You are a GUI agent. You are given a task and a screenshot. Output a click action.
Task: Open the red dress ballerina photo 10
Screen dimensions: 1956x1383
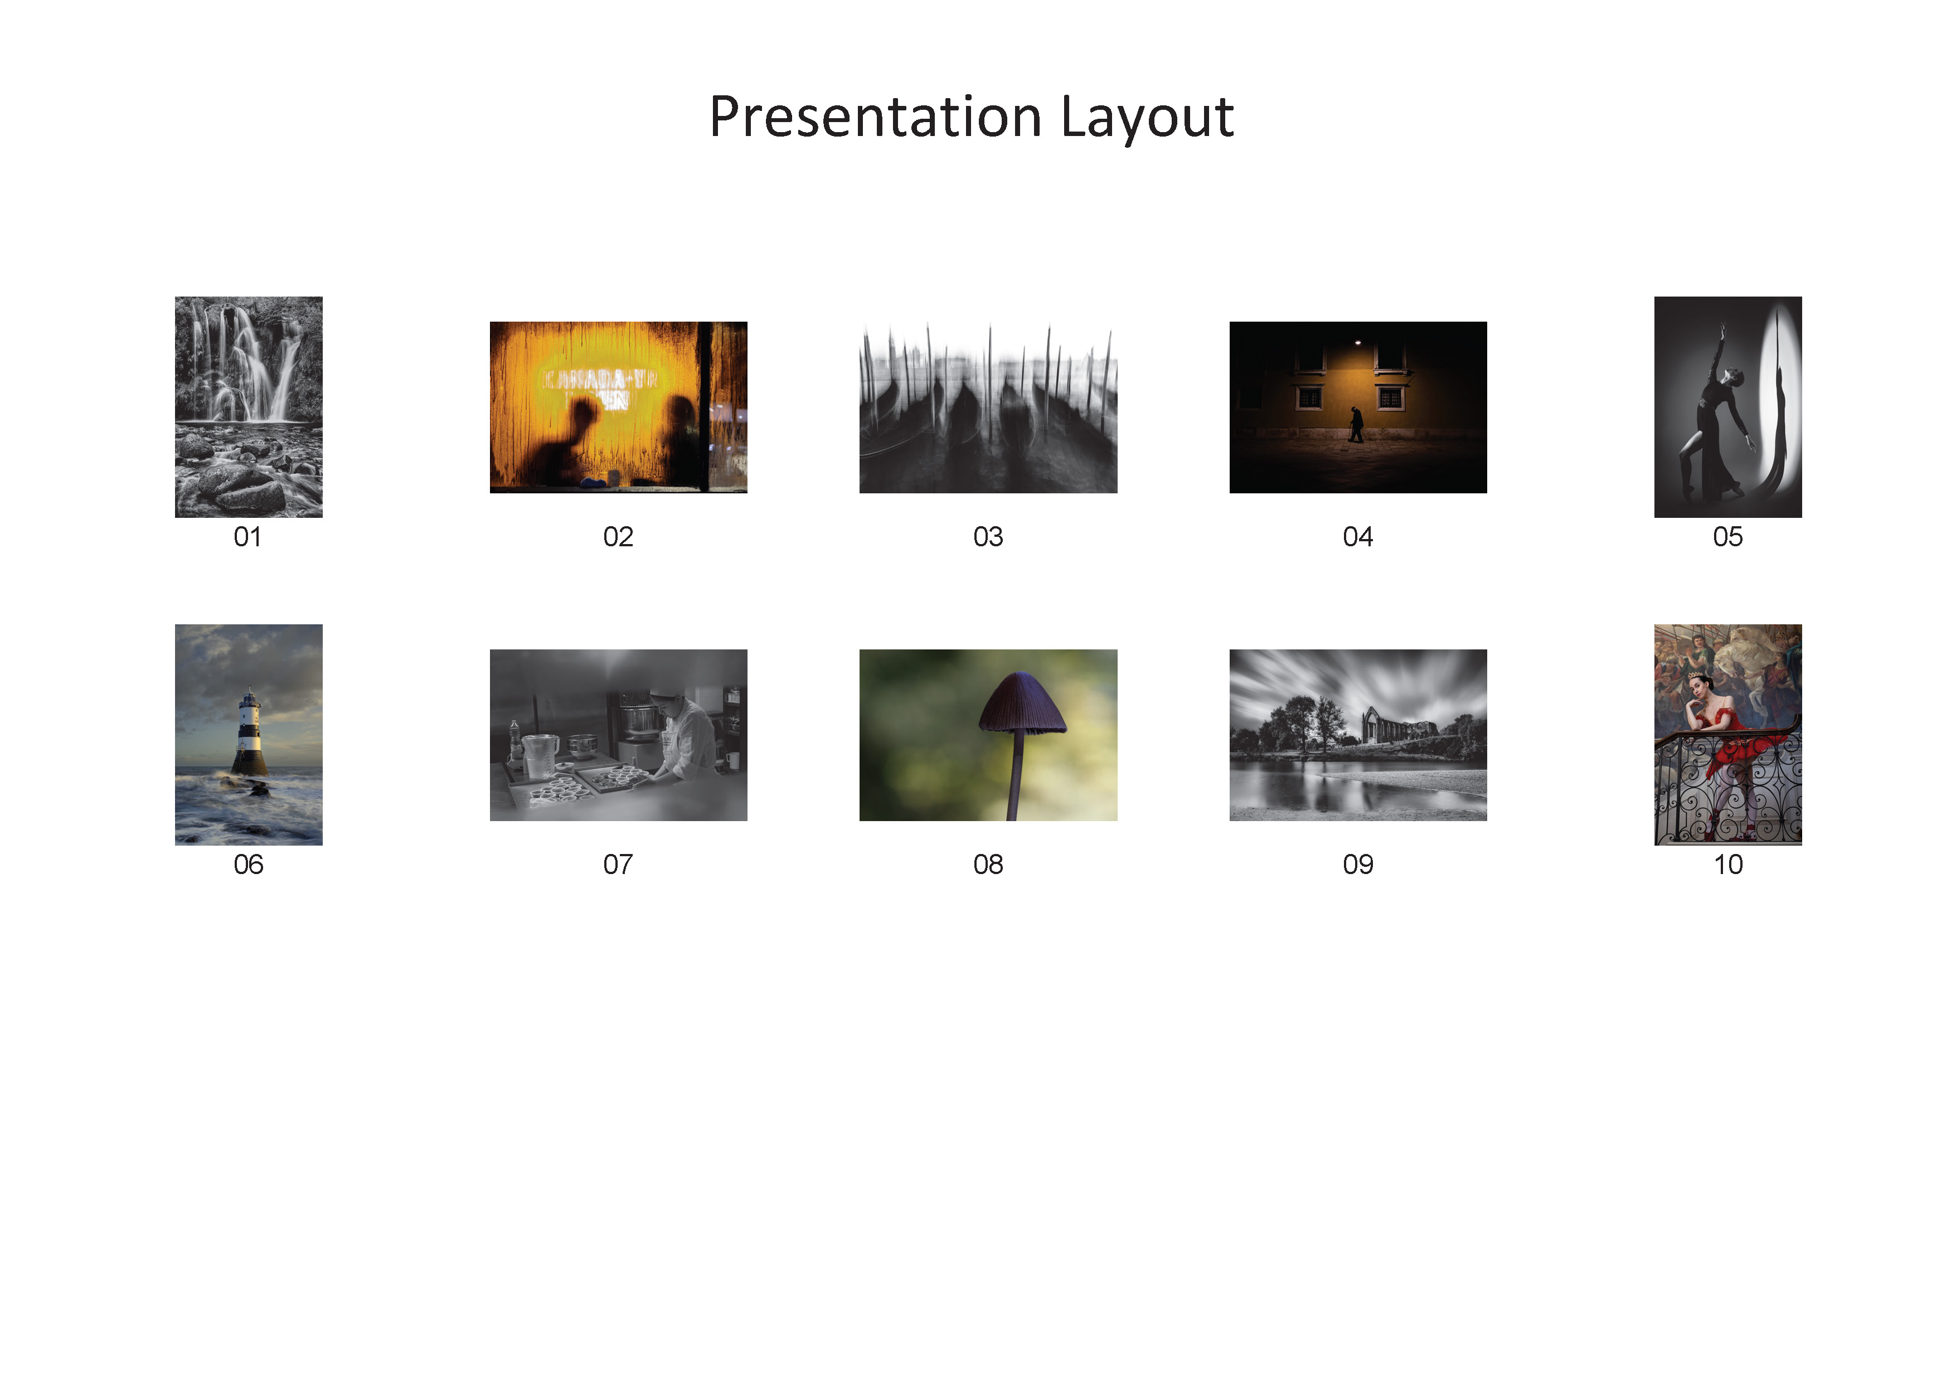tap(1727, 734)
